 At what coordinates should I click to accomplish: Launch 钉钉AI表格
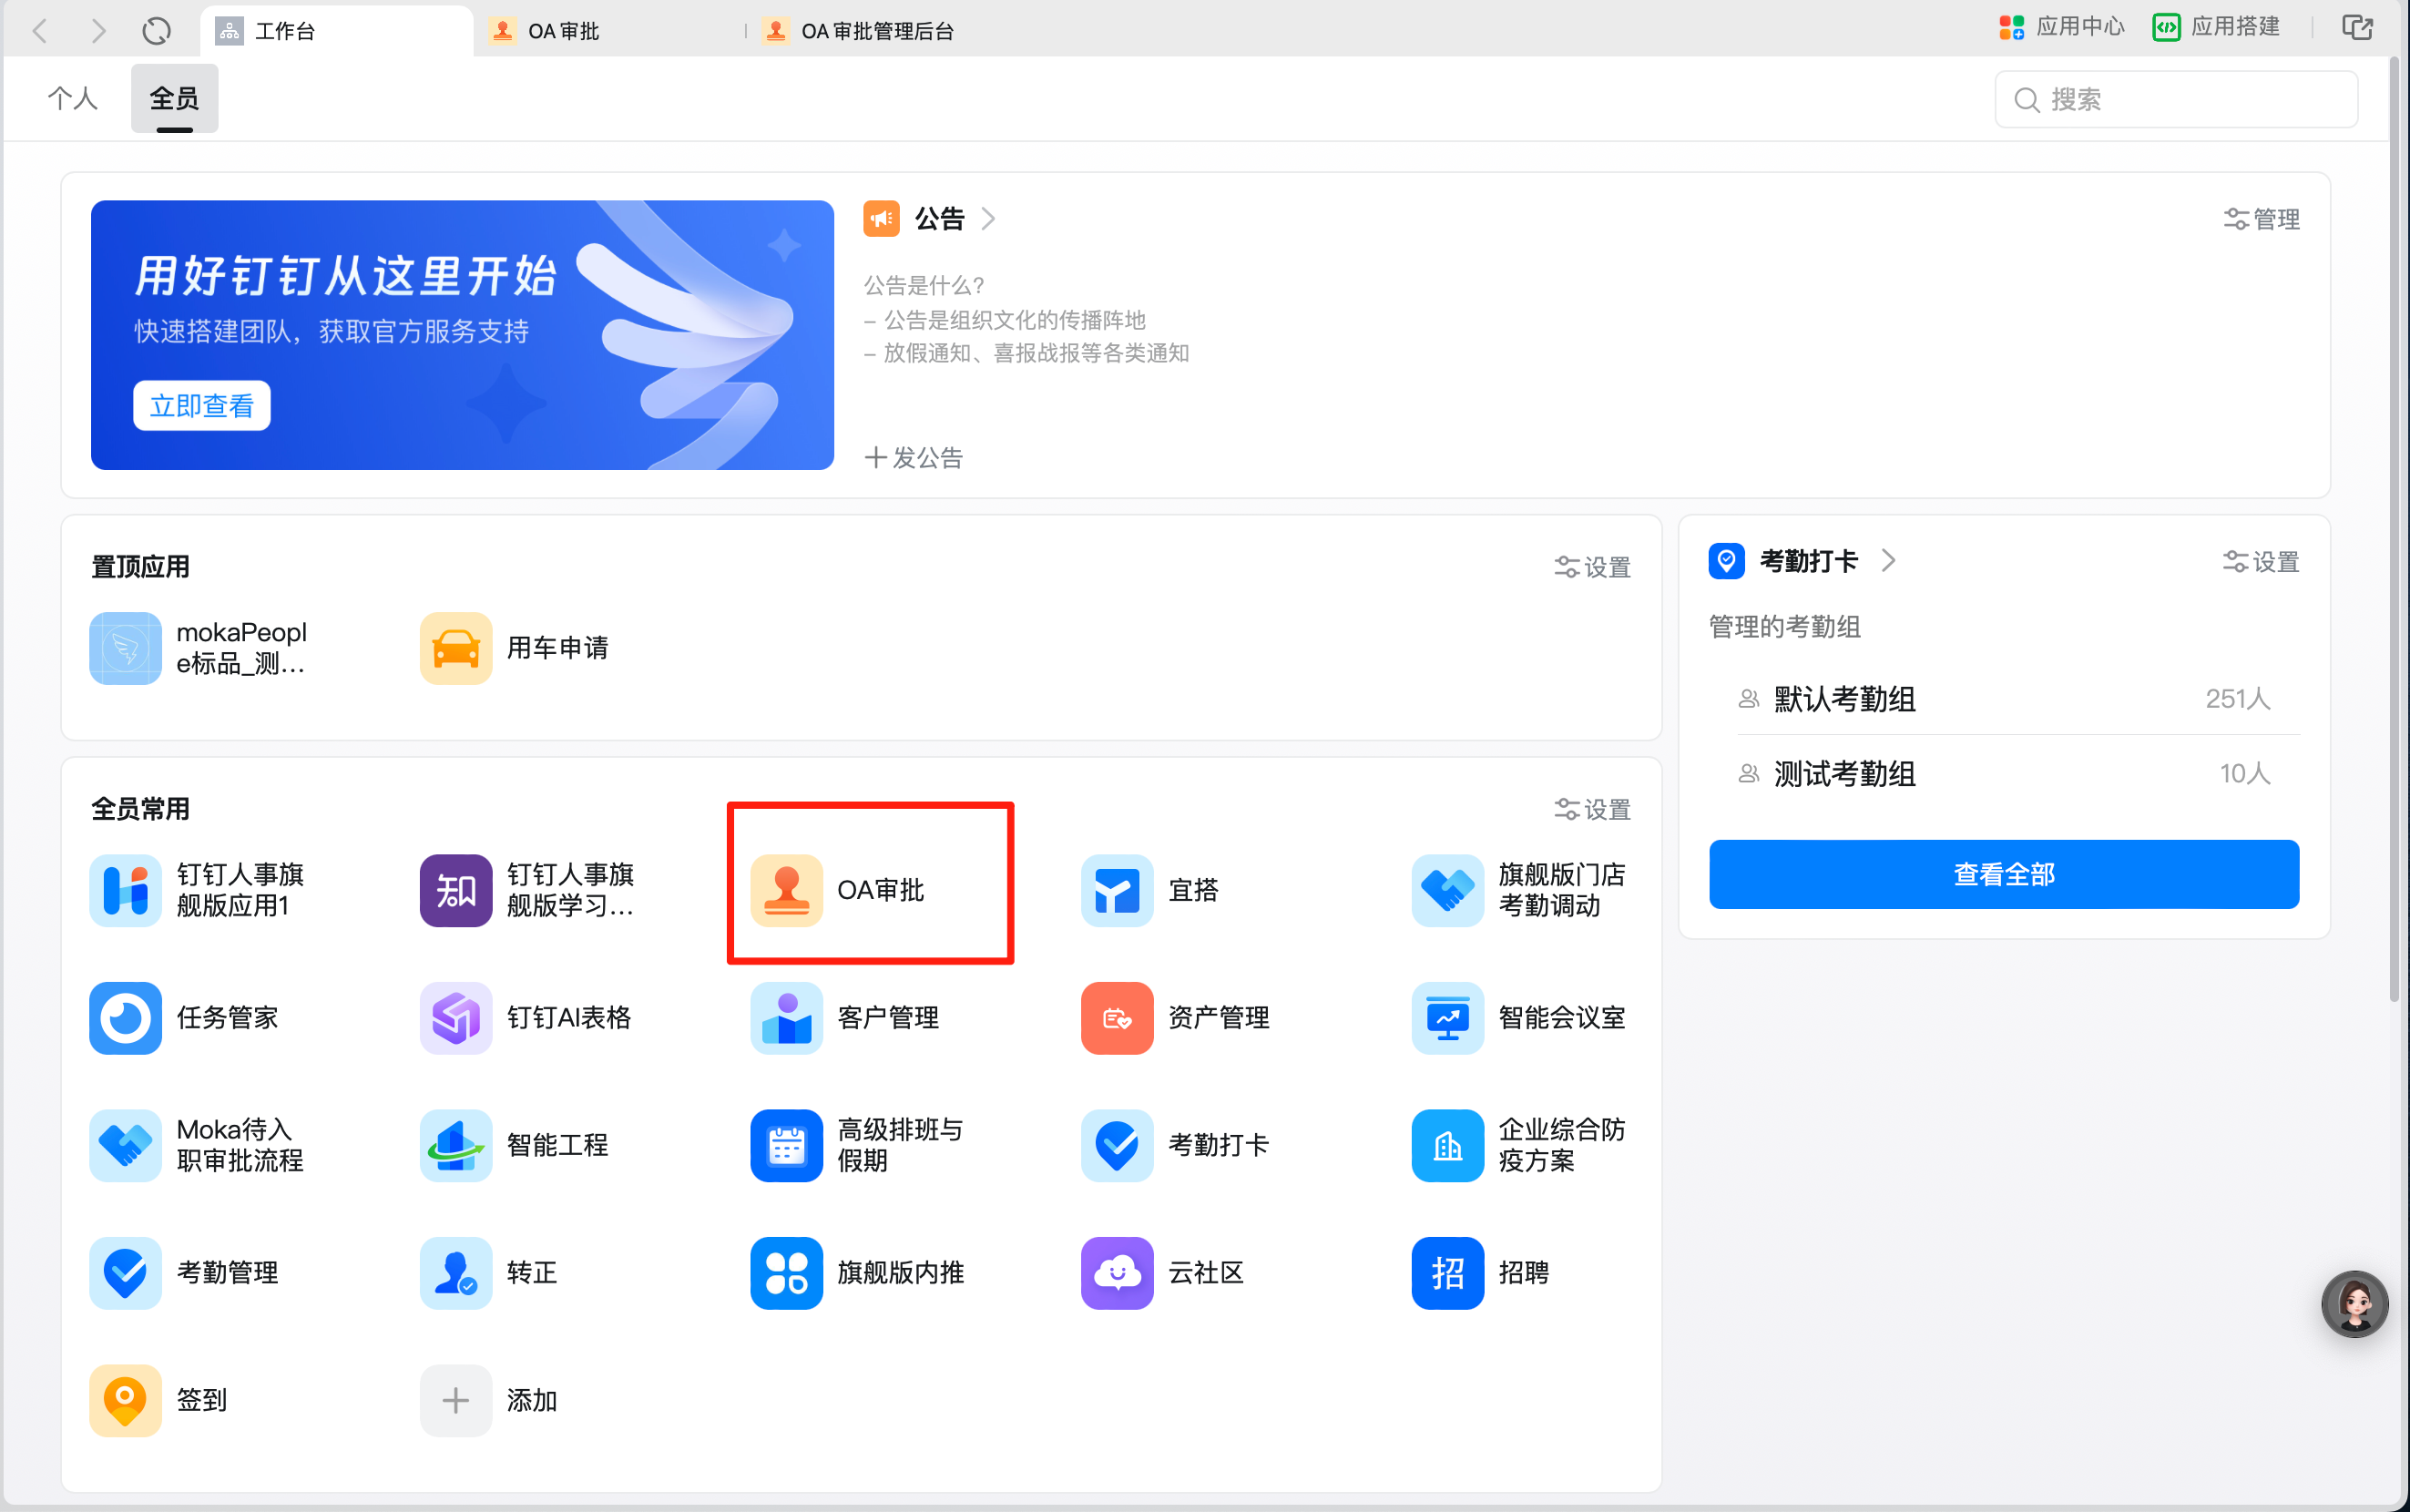click(x=526, y=1018)
